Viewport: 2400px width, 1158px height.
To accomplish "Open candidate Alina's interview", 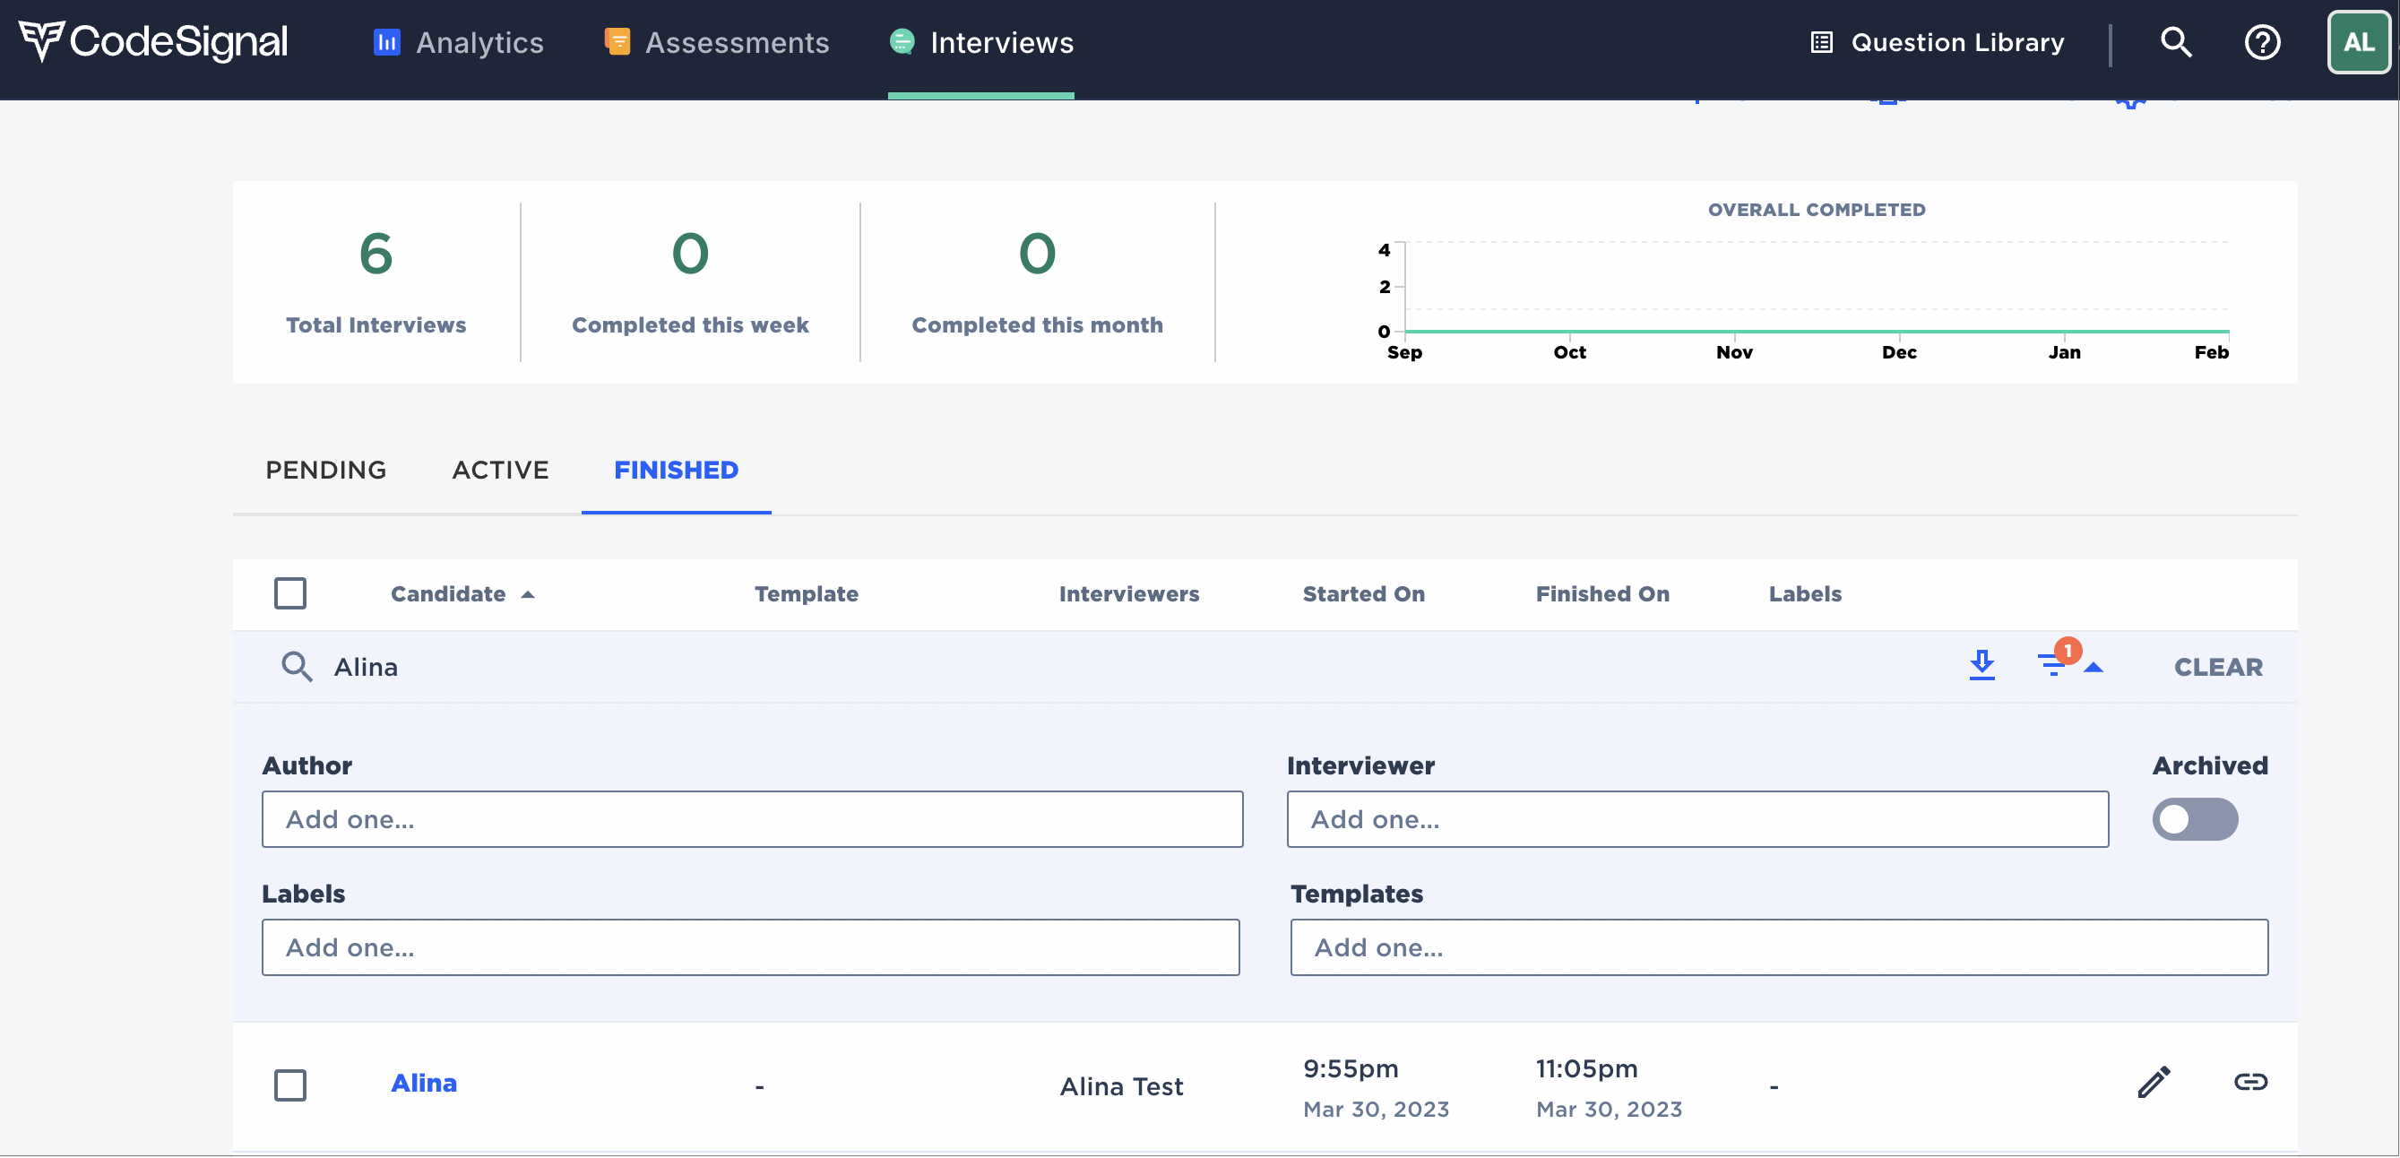I will click(424, 1084).
